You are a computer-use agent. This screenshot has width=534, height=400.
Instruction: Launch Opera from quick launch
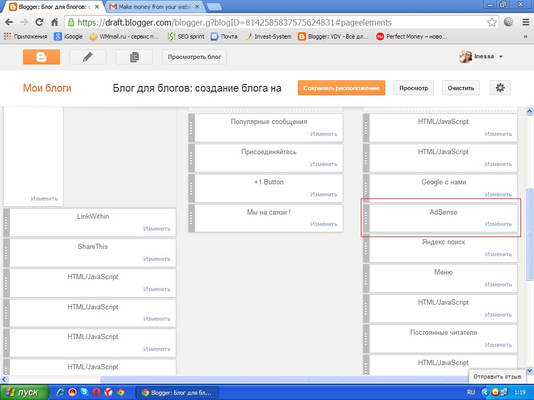coord(96,392)
